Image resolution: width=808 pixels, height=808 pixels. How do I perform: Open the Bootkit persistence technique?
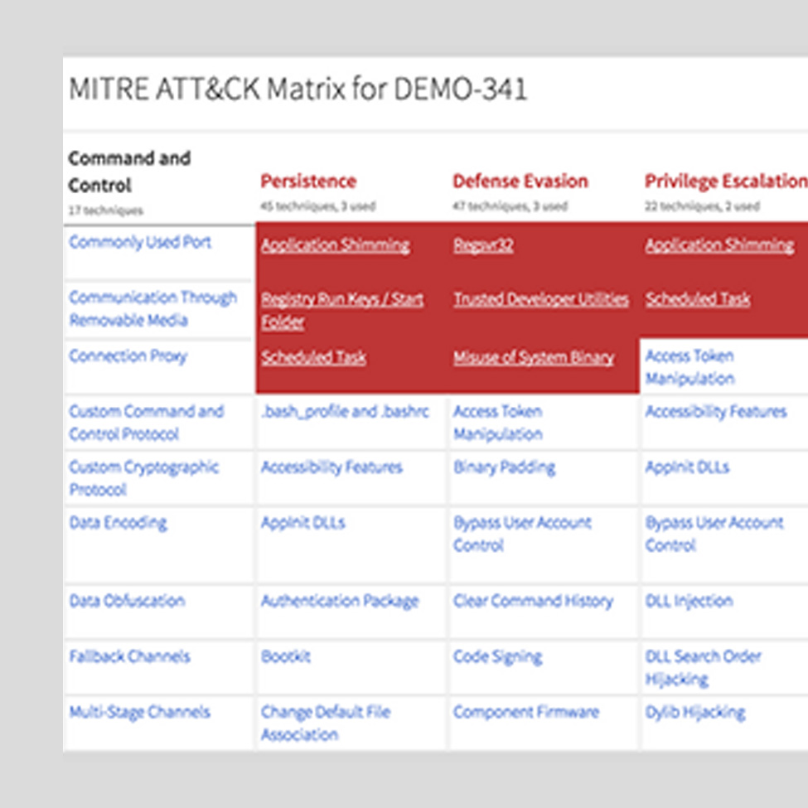tap(285, 657)
